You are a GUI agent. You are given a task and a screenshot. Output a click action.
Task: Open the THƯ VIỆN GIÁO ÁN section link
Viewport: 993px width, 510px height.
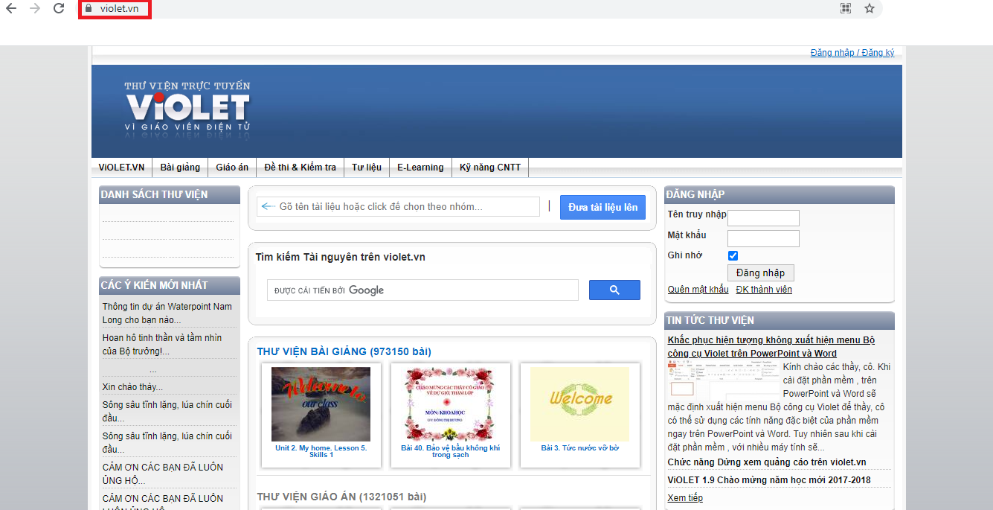342,497
